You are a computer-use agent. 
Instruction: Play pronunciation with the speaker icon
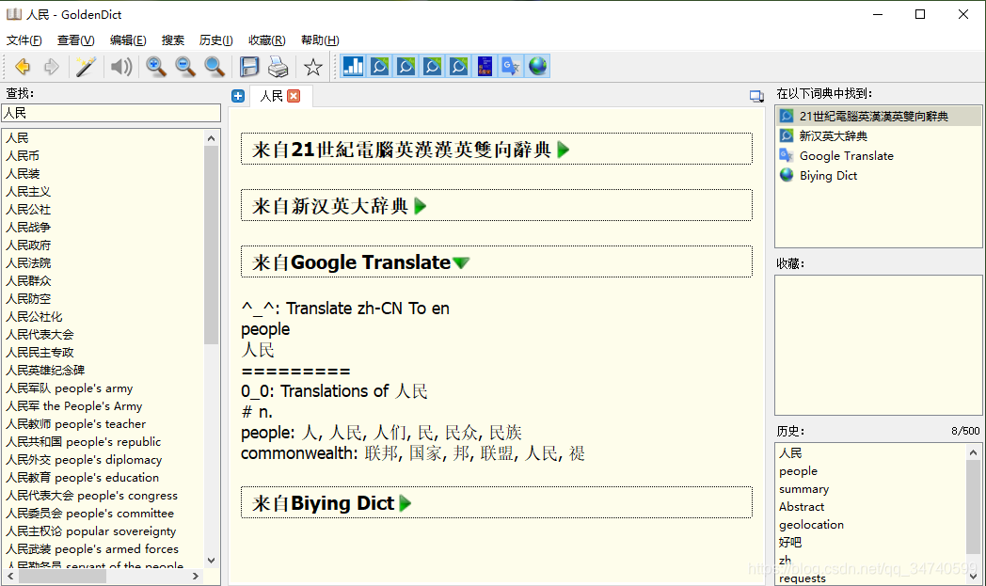click(x=121, y=66)
